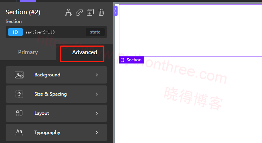Expand the Background options chevron
The width and height of the screenshot is (262, 143).
(97, 75)
